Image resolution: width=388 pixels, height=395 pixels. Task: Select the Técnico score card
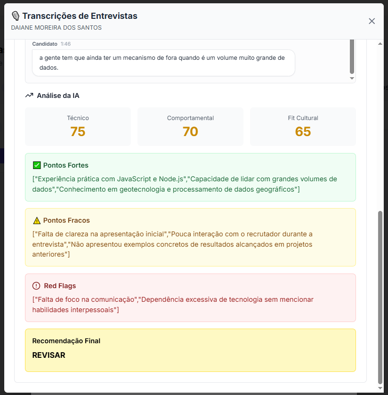[78, 126]
